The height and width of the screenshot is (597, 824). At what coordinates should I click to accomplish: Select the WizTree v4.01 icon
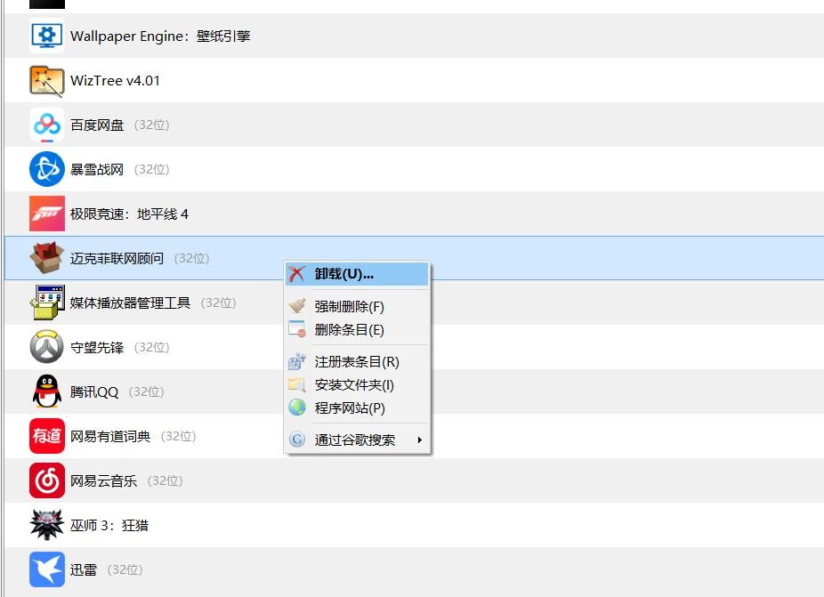46,80
